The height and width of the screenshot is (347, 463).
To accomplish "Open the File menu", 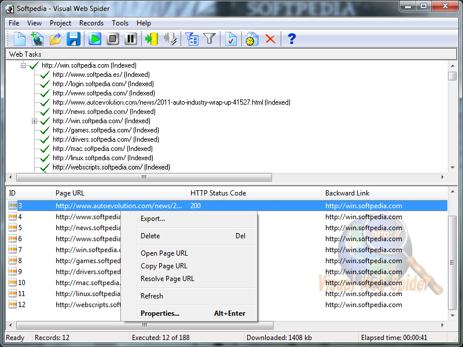I will 14,23.
